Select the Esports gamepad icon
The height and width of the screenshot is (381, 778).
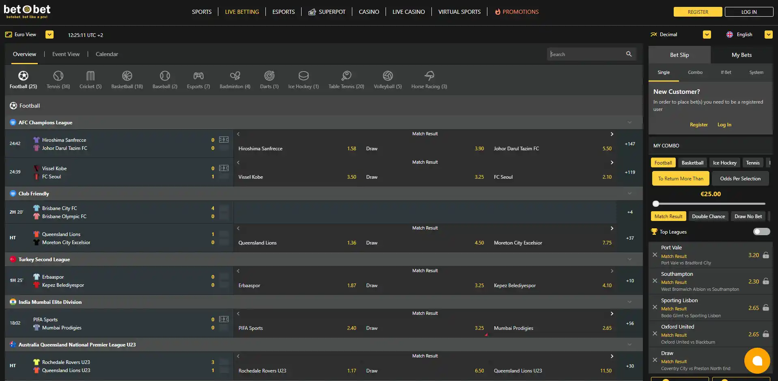point(198,76)
